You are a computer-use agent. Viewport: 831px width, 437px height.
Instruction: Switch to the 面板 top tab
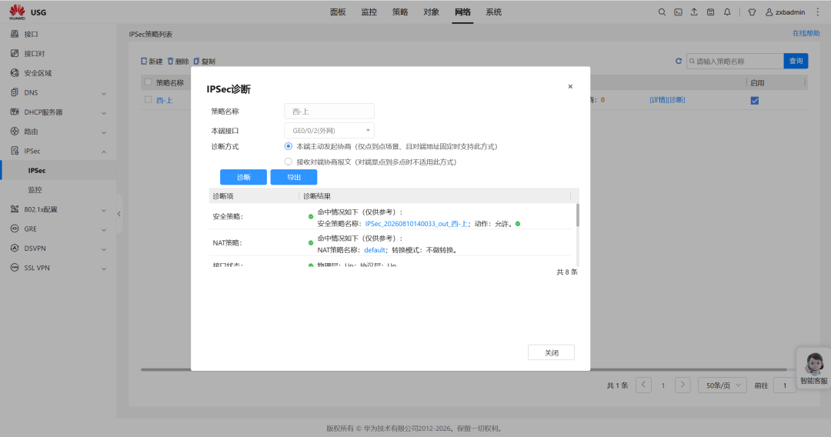338,12
